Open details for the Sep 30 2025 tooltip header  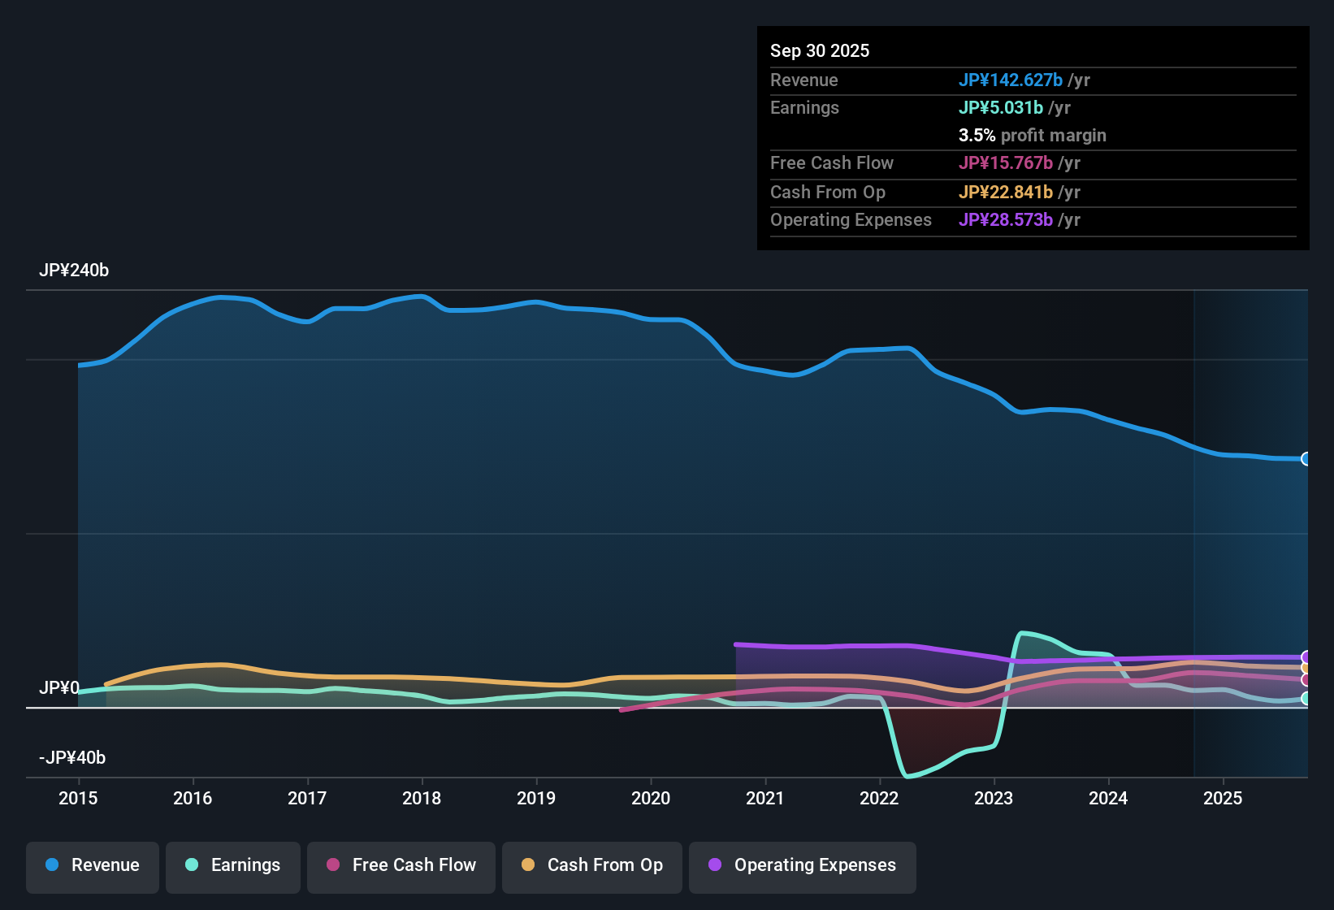coord(820,50)
